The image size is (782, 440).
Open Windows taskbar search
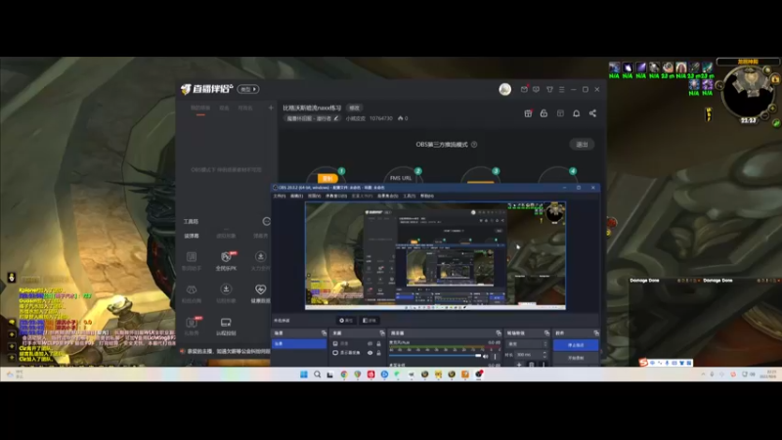(x=317, y=374)
